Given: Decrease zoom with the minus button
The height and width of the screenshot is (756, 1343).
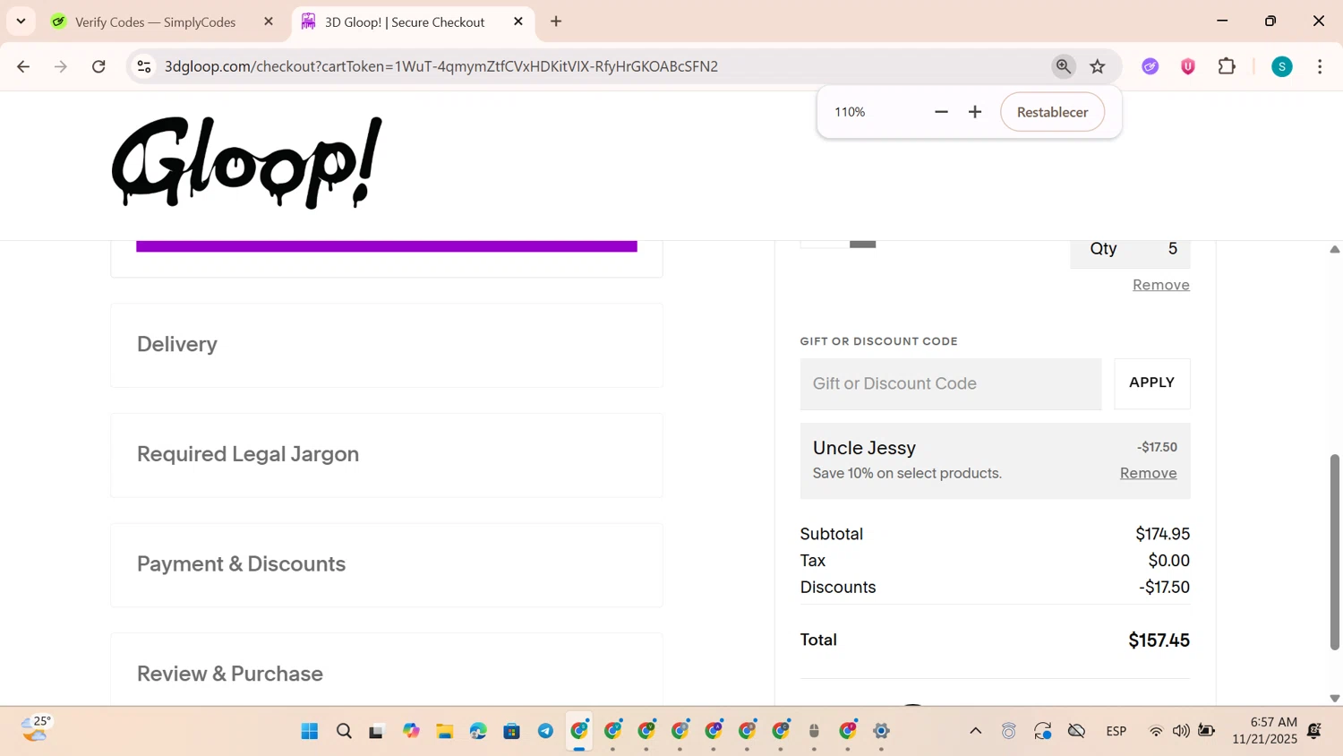Looking at the screenshot, I should click(x=941, y=112).
